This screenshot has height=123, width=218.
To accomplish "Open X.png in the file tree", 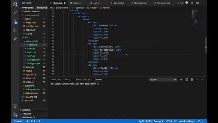I will (33, 33).
